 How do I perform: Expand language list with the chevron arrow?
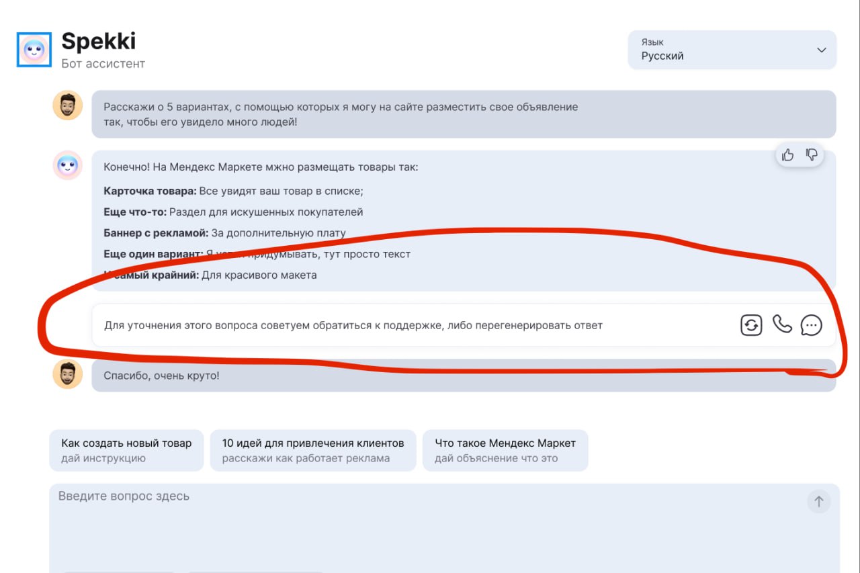tap(821, 50)
